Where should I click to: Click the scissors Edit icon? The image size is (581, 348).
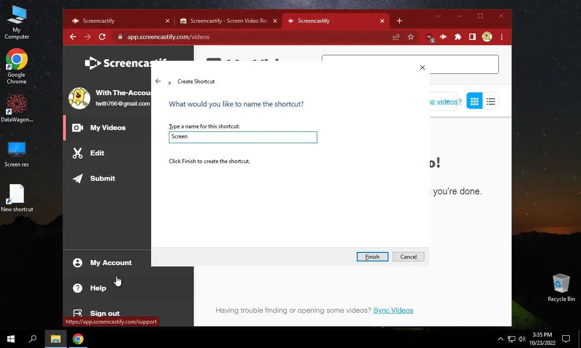pyautogui.click(x=78, y=153)
